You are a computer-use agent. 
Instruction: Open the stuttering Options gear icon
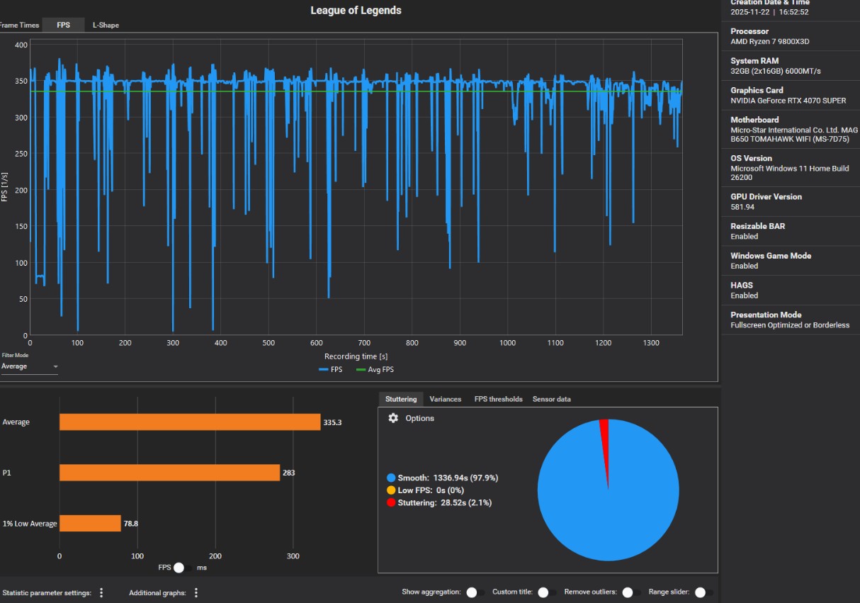coord(393,418)
